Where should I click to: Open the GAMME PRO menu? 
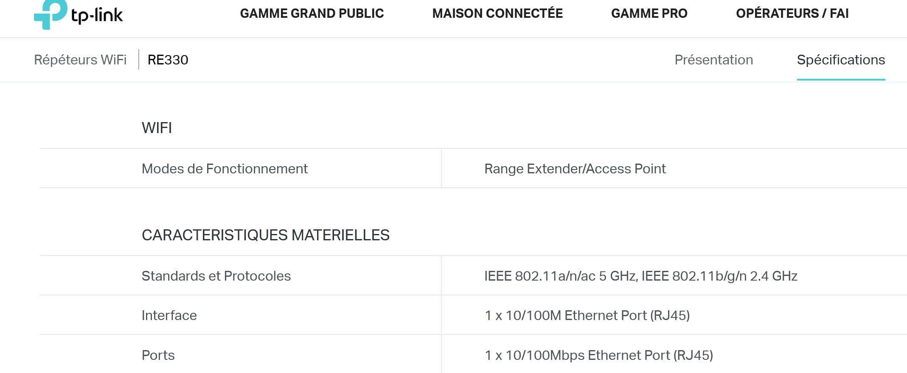point(649,14)
